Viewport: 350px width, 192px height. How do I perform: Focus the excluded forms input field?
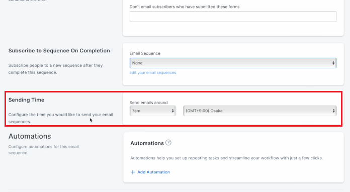pos(233,17)
